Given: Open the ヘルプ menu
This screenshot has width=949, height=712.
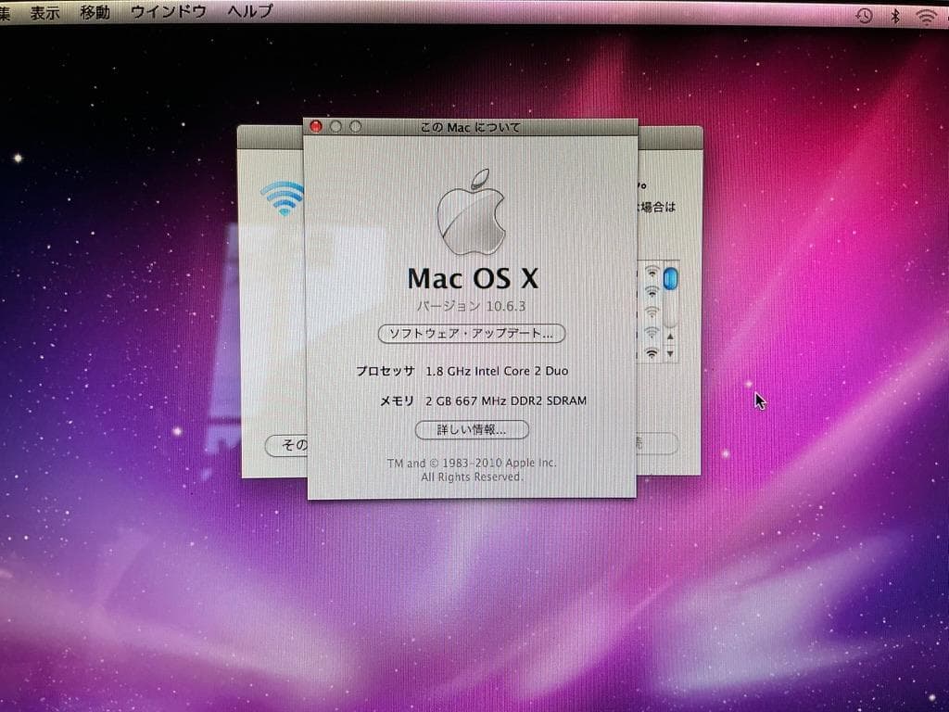Looking at the screenshot, I should click(248, 12).
